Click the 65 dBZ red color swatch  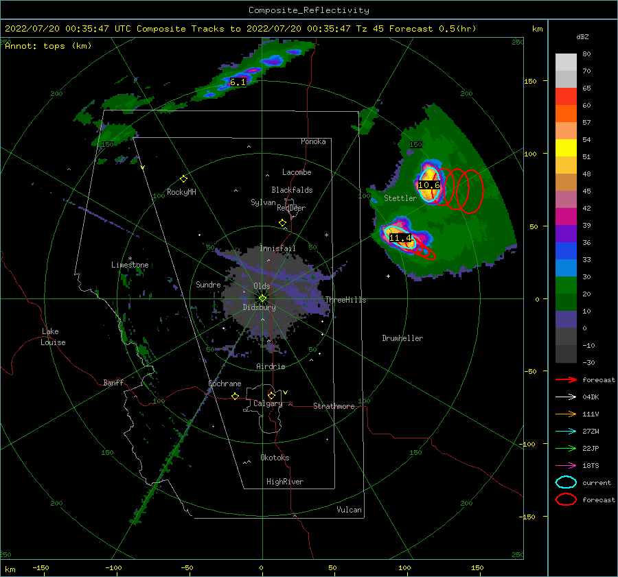[x=566, y=96]
